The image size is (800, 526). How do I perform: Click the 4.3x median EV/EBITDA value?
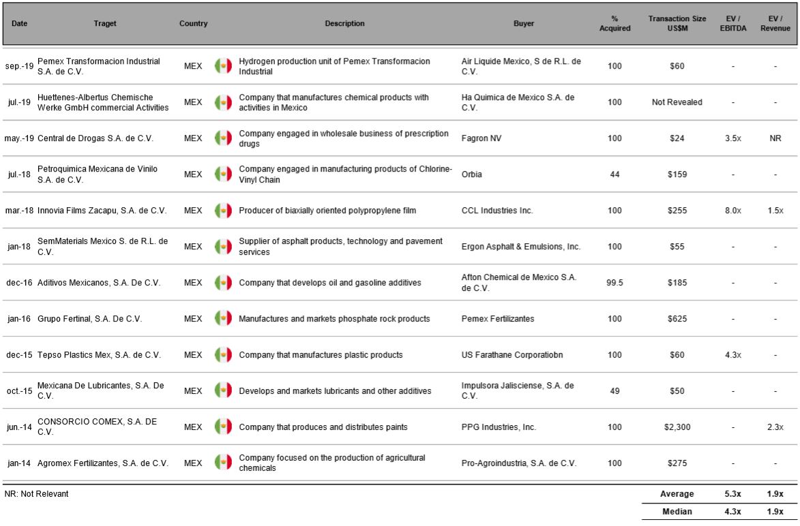[733, 512]
